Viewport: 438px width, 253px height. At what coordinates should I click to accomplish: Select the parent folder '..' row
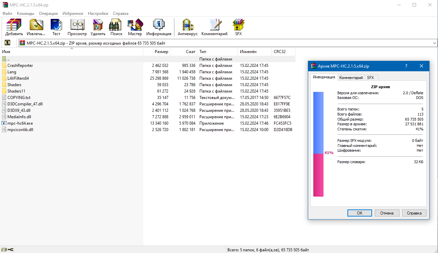[148, 59]
